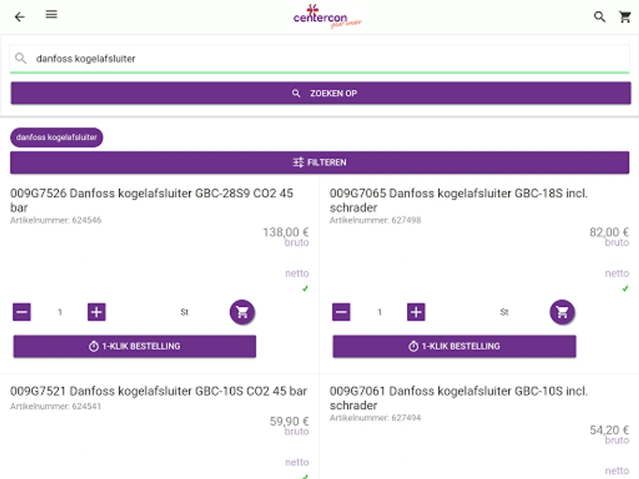Edit the quantity value for GBC-28S9
639x479 pixels.
60,312
